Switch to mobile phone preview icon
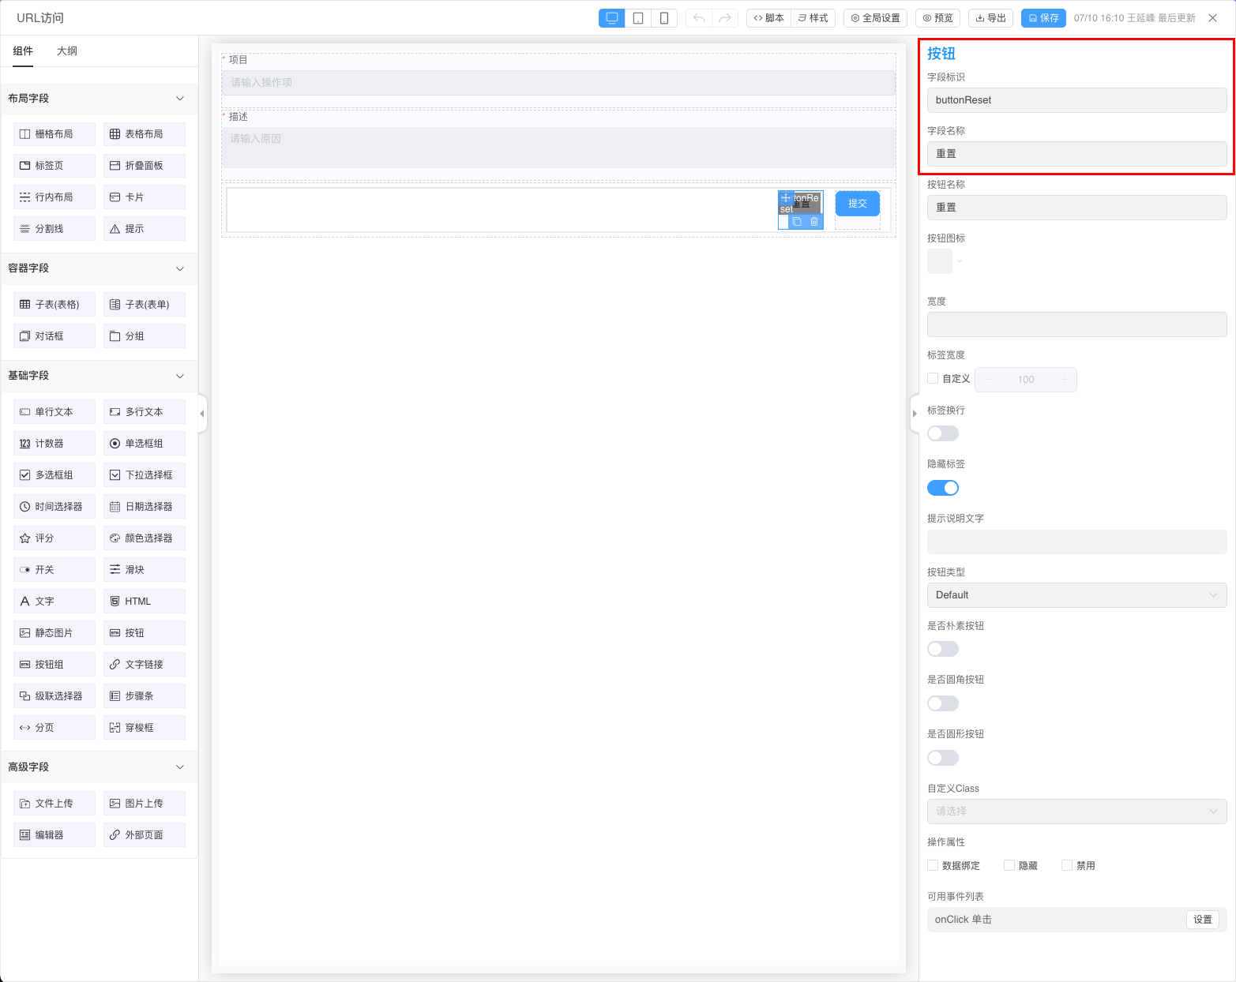Viewport: 1236px width, 982px height. pos(664,18)
